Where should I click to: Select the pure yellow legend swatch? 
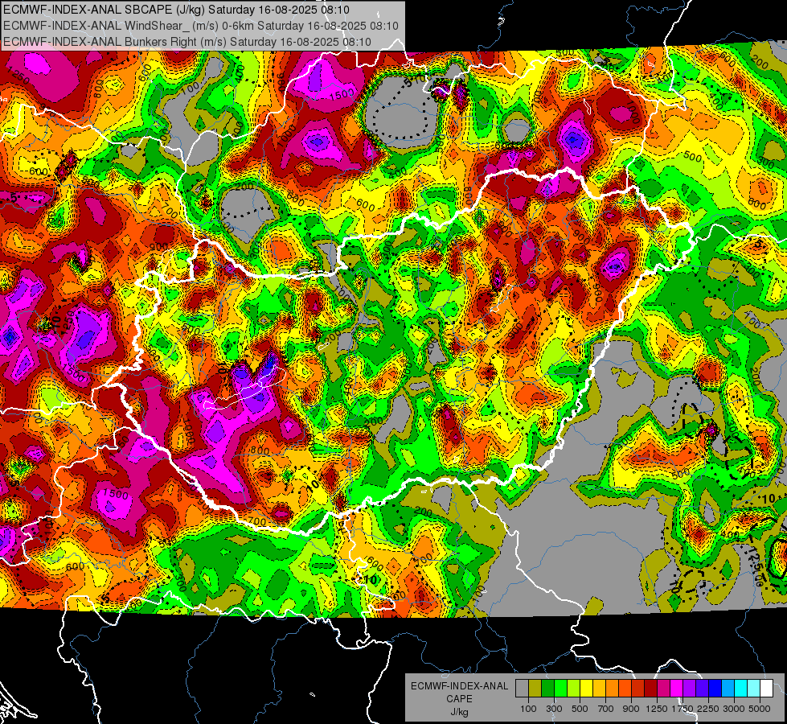pos(586,688)
